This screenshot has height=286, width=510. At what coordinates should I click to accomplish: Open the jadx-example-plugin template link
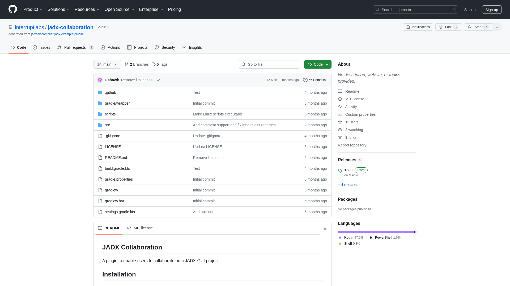click(57, 34)
